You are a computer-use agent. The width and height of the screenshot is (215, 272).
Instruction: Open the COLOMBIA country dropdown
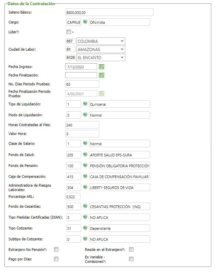point(101,41)
